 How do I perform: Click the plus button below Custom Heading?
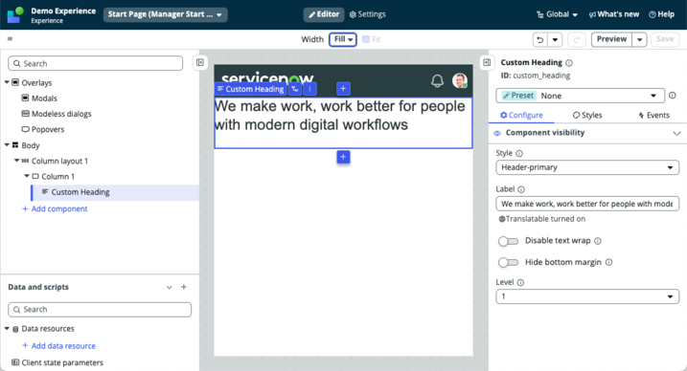click(343, 157)
